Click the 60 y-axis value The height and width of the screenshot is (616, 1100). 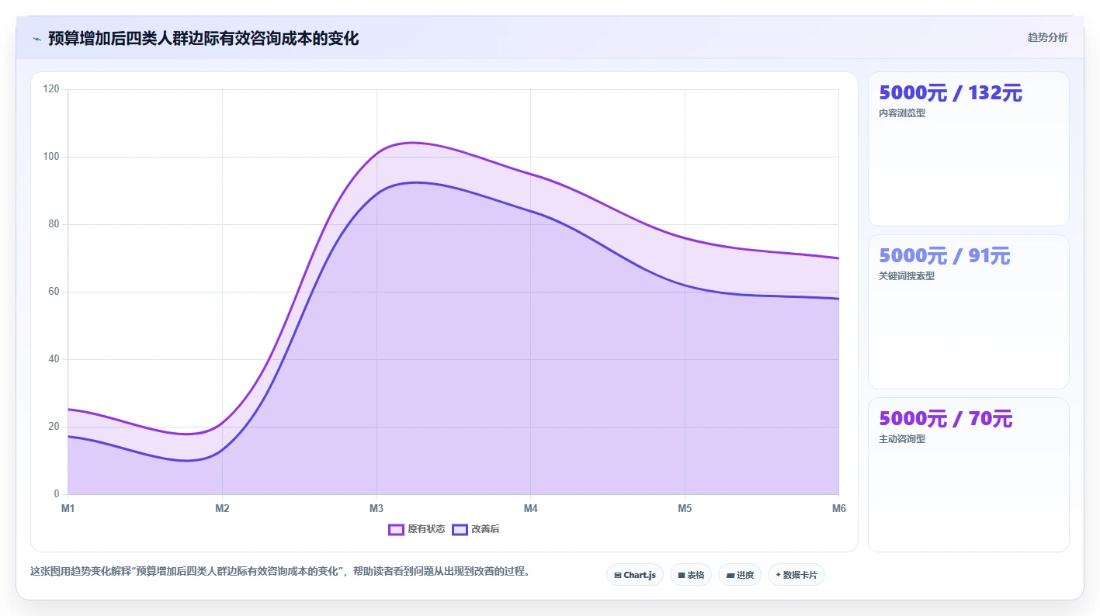54,292
